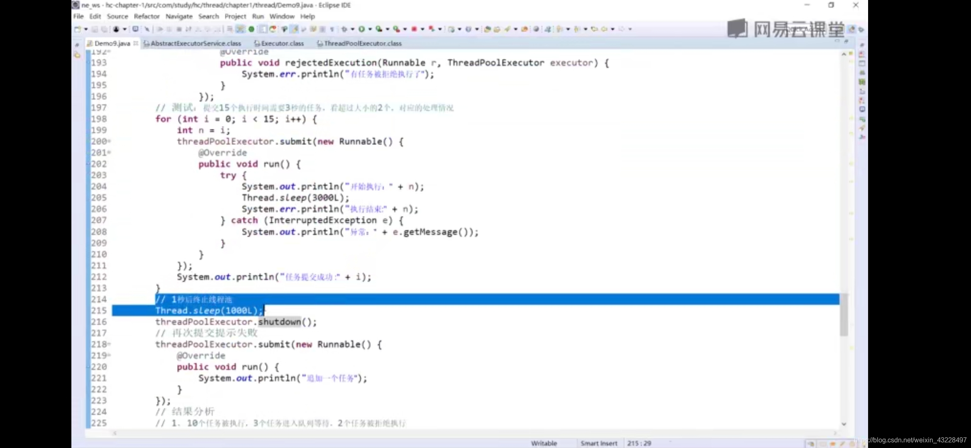This screenshot has width=971, height=448.
Task: Click the Back navigation arrow icon
Action: 604,29
